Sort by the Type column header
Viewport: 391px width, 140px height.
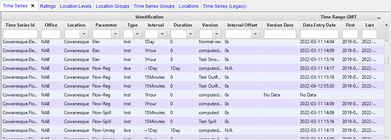133,25
